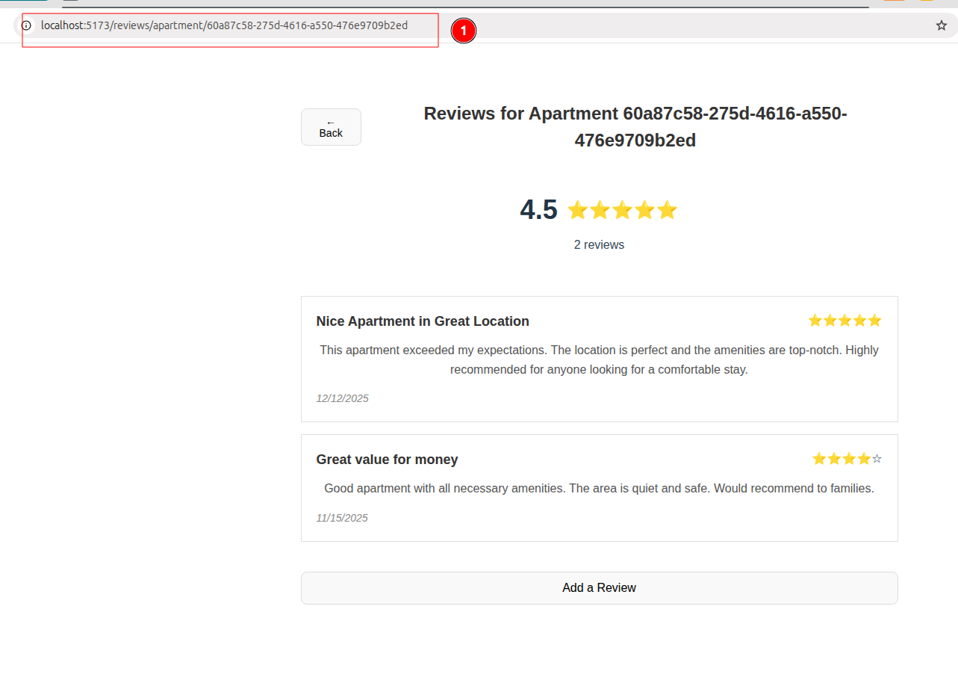
Task: Select the Nice Apartment in Great Location title
Action: point(423,321)
